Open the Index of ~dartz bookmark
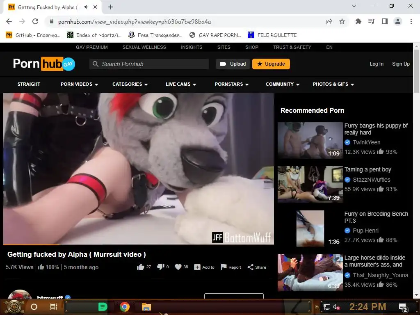 click(94, 35)
